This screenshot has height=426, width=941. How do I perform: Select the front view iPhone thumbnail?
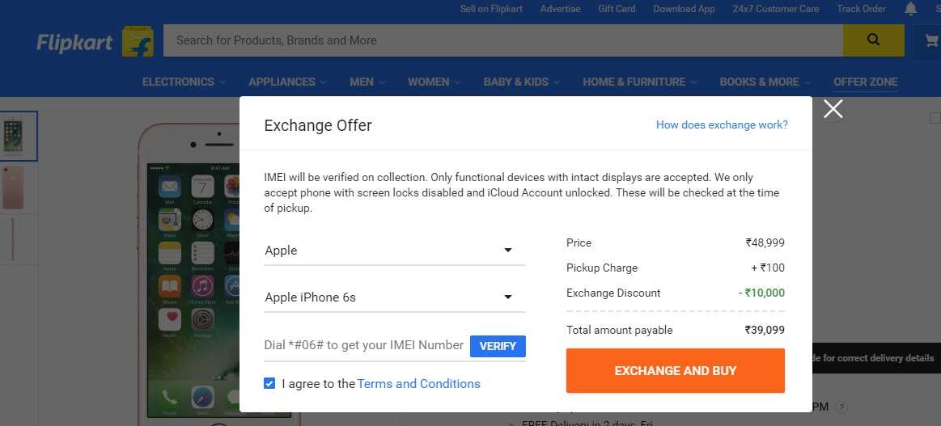pyautogui.click(x=13, y=136)
